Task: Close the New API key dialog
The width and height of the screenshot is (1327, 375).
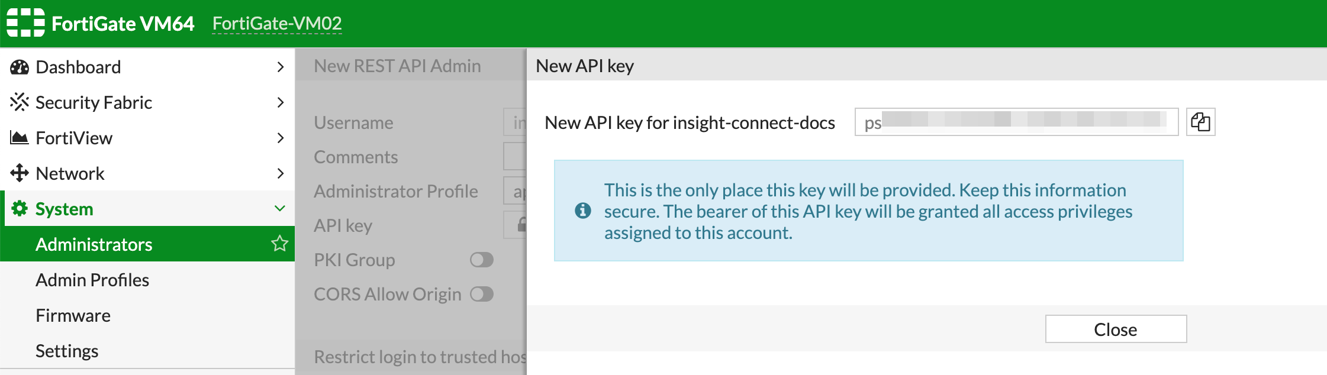Action: (1115, 329)
